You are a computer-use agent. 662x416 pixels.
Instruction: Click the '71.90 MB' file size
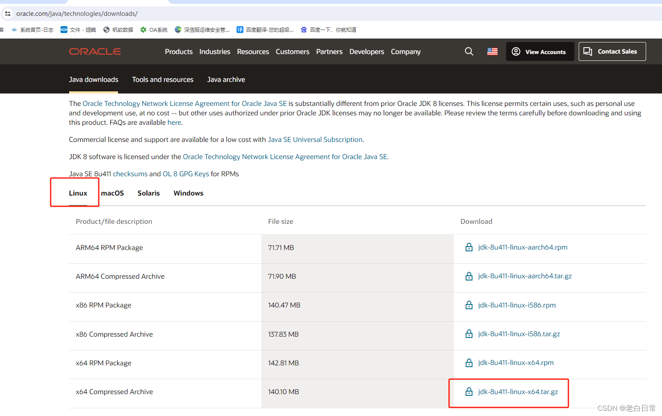[x=282, y=276]
